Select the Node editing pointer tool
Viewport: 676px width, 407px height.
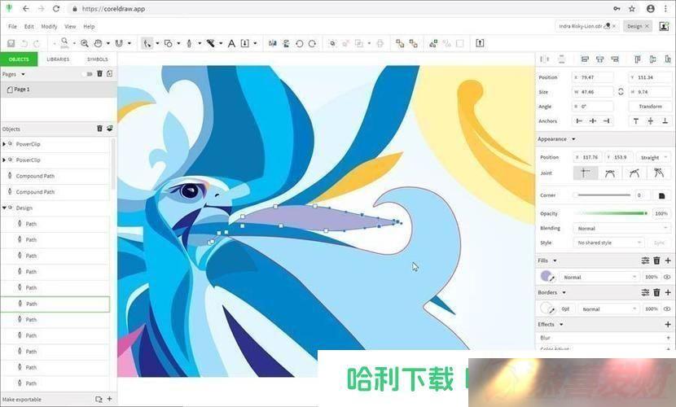[x=147, y=43]
